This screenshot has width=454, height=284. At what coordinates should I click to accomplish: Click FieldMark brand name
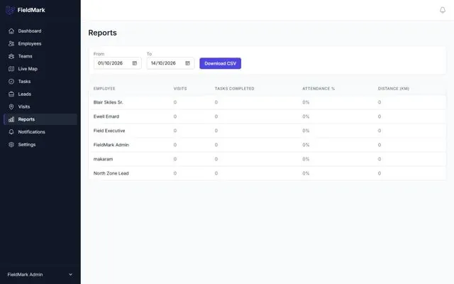tap(31, 10)
